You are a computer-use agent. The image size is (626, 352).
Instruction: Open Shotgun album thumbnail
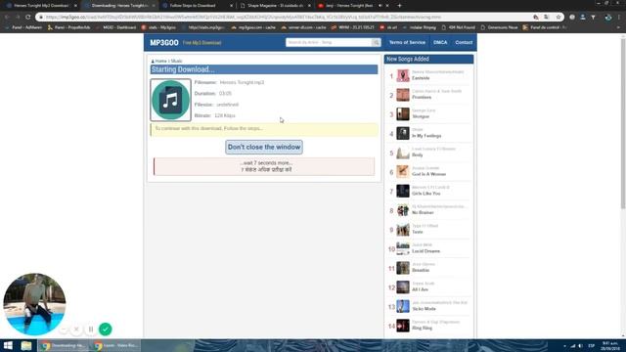click(x=403, y=113)
